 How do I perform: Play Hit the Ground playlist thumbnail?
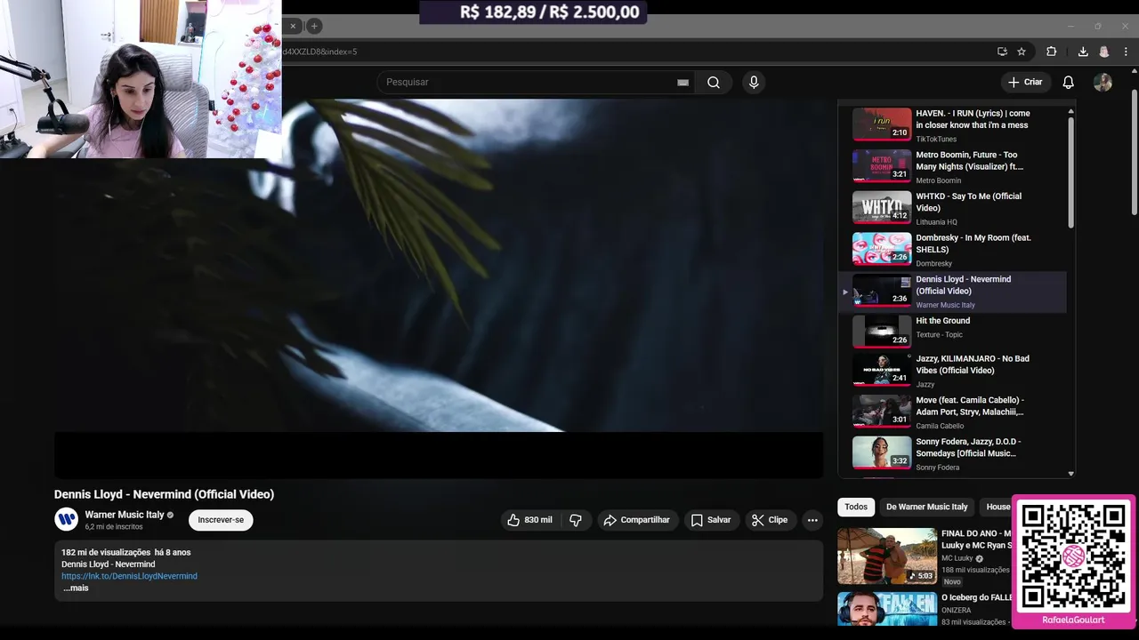[x=882, y=332]
